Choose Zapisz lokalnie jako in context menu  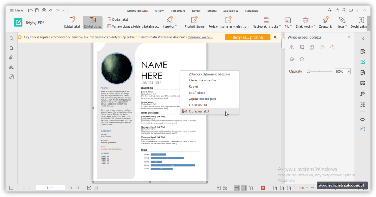(209, 99)
